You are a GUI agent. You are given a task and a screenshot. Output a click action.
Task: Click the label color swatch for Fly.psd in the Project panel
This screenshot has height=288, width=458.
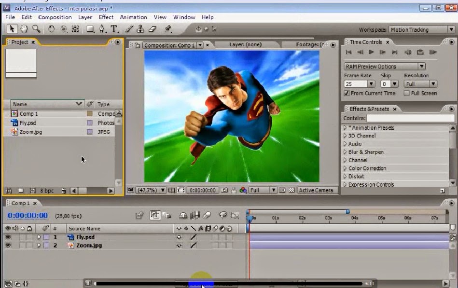[x=90, y=123]
